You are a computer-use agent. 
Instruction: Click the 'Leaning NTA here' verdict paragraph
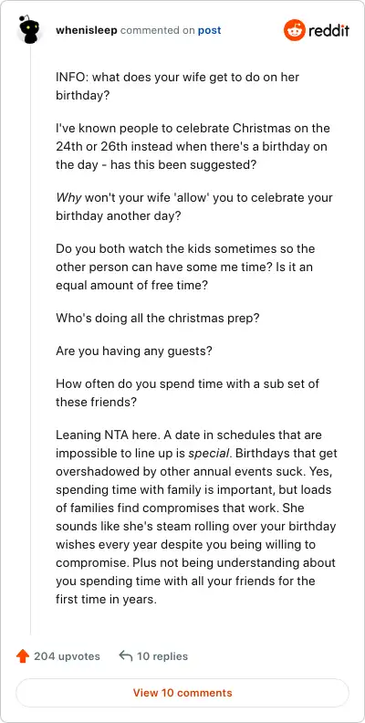pyautogui.click(x=196, y=518)
